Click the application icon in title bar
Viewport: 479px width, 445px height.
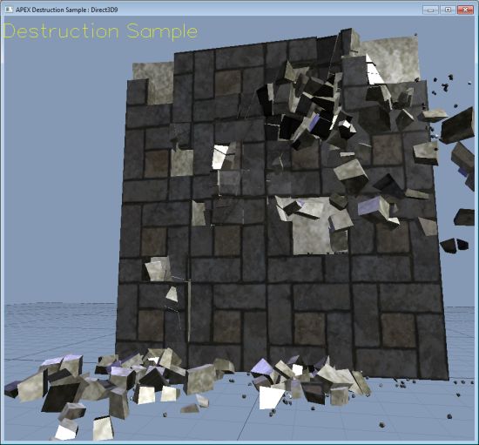[9, 10]
